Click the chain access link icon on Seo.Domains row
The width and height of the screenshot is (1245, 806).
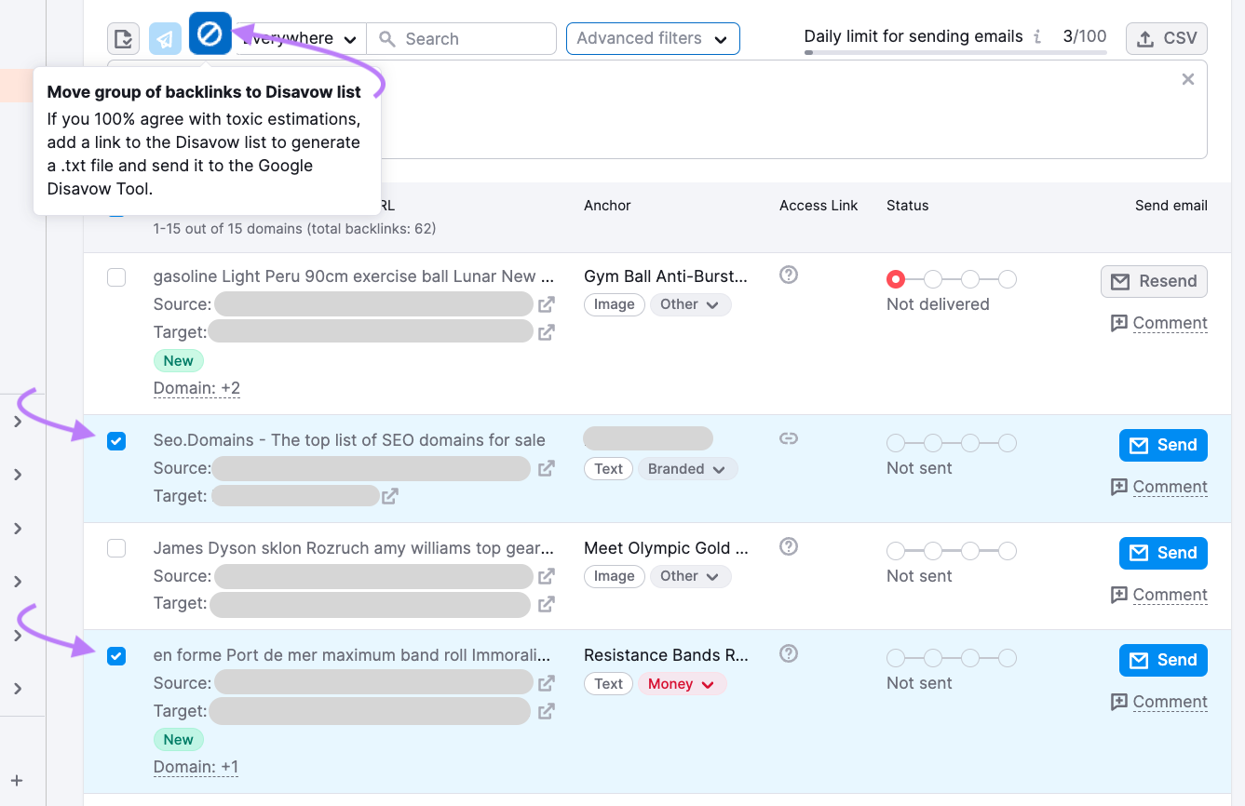click(788, 437)
